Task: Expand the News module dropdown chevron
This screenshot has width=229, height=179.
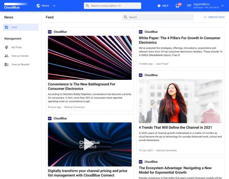Action: [x=54, y=6]
